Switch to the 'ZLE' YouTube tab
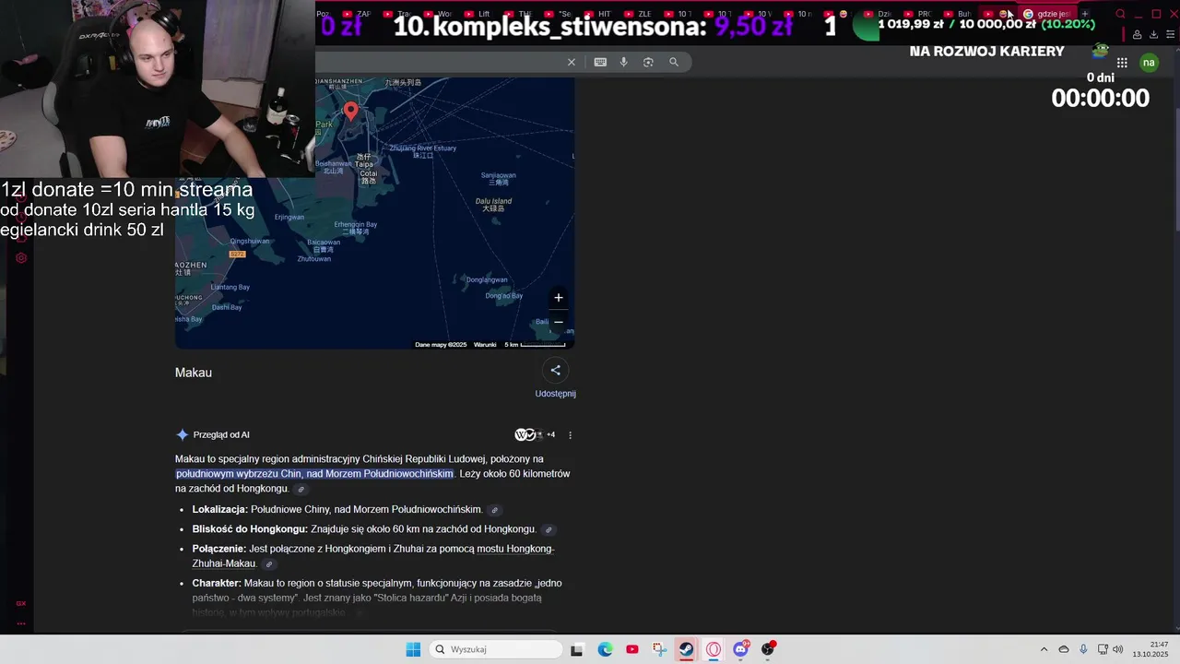Image resolution: width=1180 pixels, height=664 pixels. pos(639,14)
